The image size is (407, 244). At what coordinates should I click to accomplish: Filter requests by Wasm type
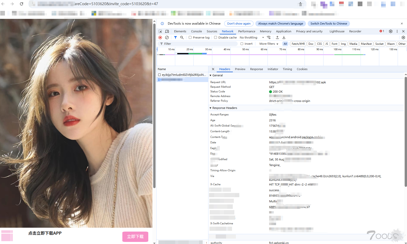[x=391, y=44]
